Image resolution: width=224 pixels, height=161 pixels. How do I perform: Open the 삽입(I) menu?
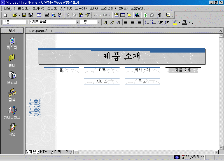click(x=52, y=8)
